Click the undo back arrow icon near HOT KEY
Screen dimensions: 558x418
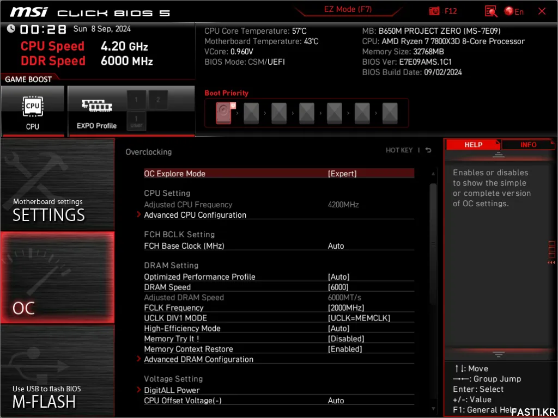click(428, 150)
